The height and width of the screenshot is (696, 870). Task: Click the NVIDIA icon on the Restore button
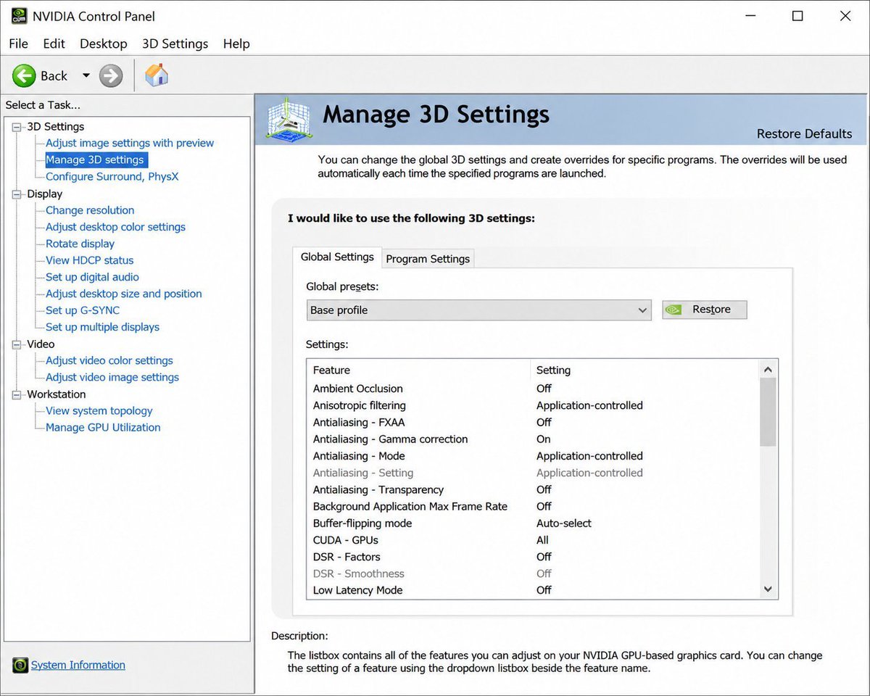[x=674, y=310]
